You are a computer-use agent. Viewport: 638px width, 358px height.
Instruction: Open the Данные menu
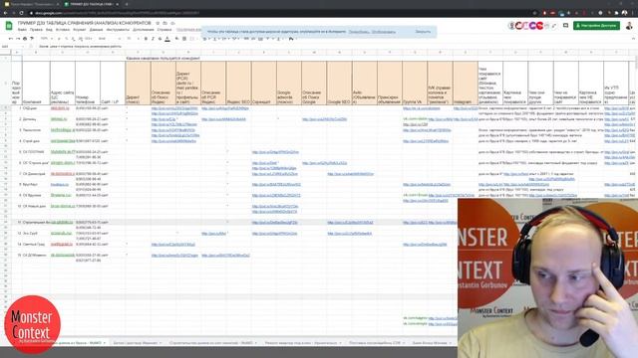pyautogui.click(x=96, y=30)
